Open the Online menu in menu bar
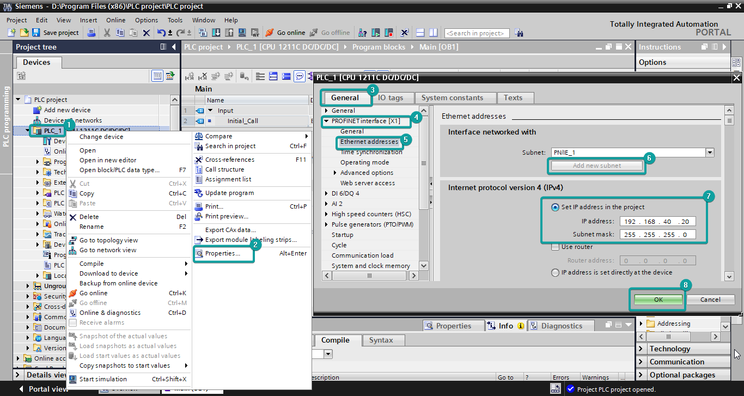Image resolution: width=744 pixels, height=396 pixels. [x=115, y=20]
